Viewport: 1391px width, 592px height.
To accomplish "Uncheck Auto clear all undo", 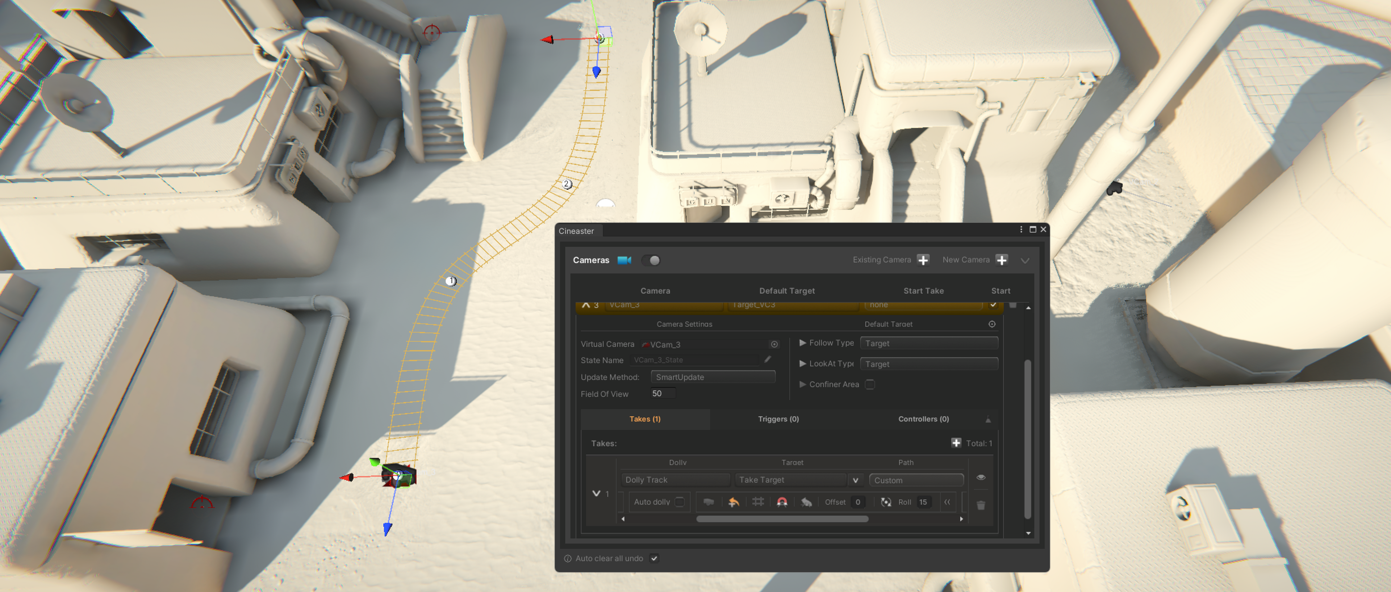I will pyautogui.click(x=654, y=559).
